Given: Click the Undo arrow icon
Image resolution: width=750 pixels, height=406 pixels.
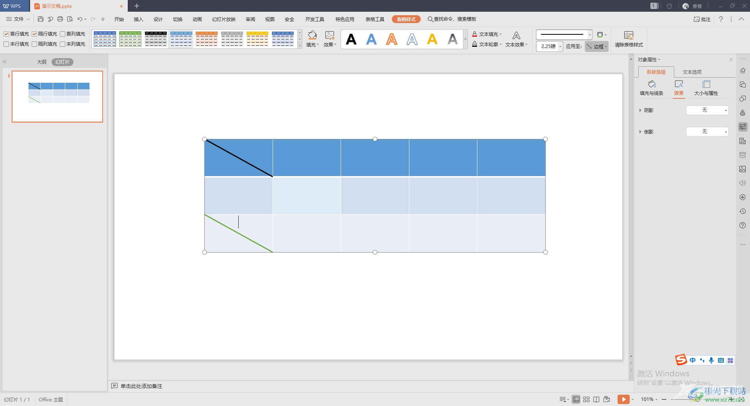Looking at the screenshot, I should (x=80, y=19).
